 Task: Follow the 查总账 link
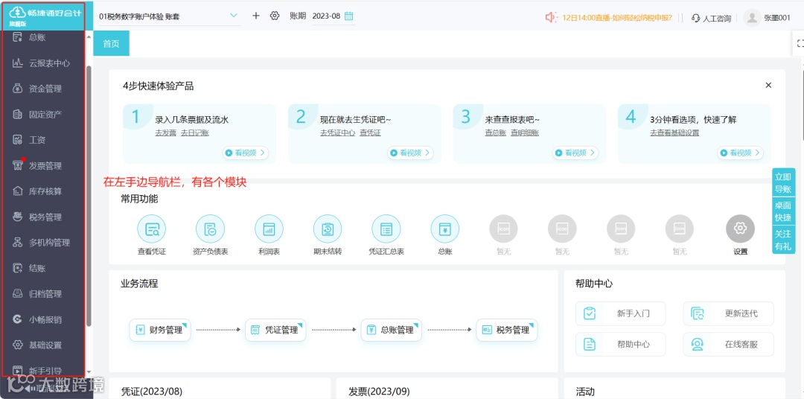[495, 133]
